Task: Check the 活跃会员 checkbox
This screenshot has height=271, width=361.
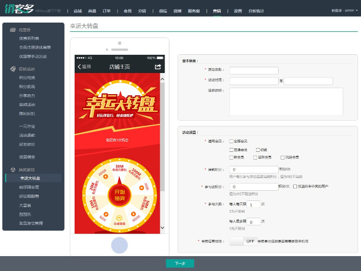Action: pyautogui.click(x=255, y=158)
